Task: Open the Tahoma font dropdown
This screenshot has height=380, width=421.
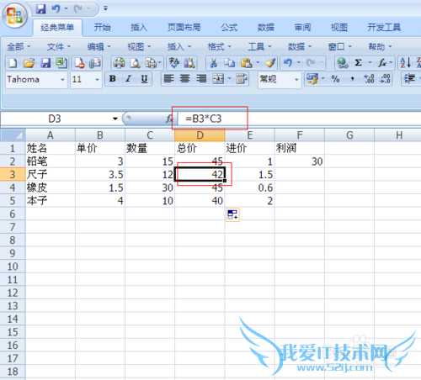Action: click(62, 80)
